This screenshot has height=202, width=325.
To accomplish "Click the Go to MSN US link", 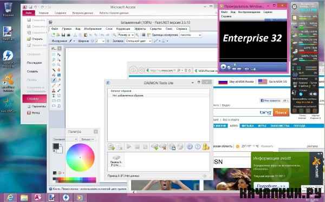I will (278, 82).
